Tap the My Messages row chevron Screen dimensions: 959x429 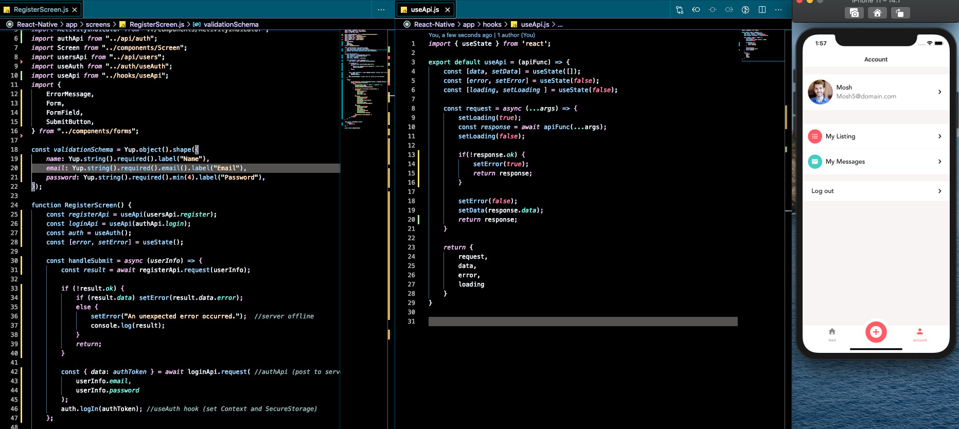point(939,162)
